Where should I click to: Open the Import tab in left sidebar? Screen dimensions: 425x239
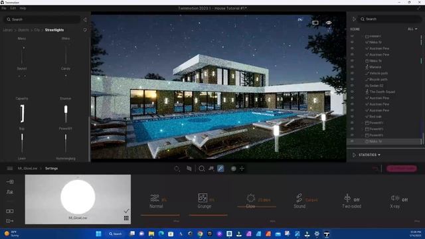(10, 182)
